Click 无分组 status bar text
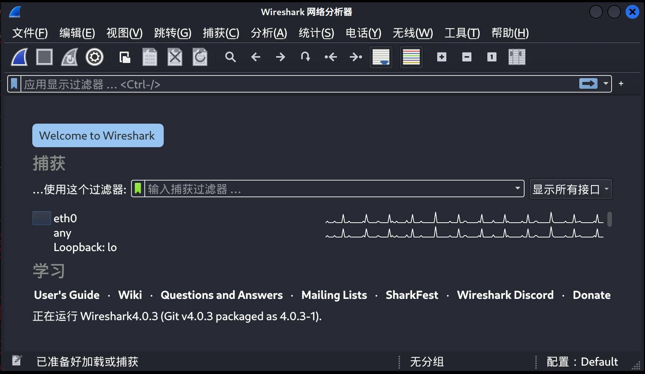This screenshot has width=645, height=374. [427, 361]
